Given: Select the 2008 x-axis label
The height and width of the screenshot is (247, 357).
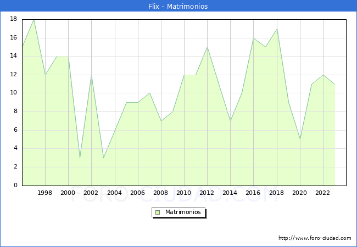Looking at the screenshot, I should coord(161,193).
